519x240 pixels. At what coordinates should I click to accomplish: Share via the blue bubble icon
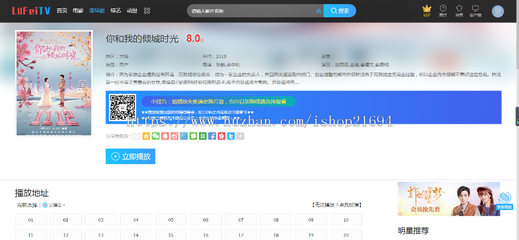184,136
